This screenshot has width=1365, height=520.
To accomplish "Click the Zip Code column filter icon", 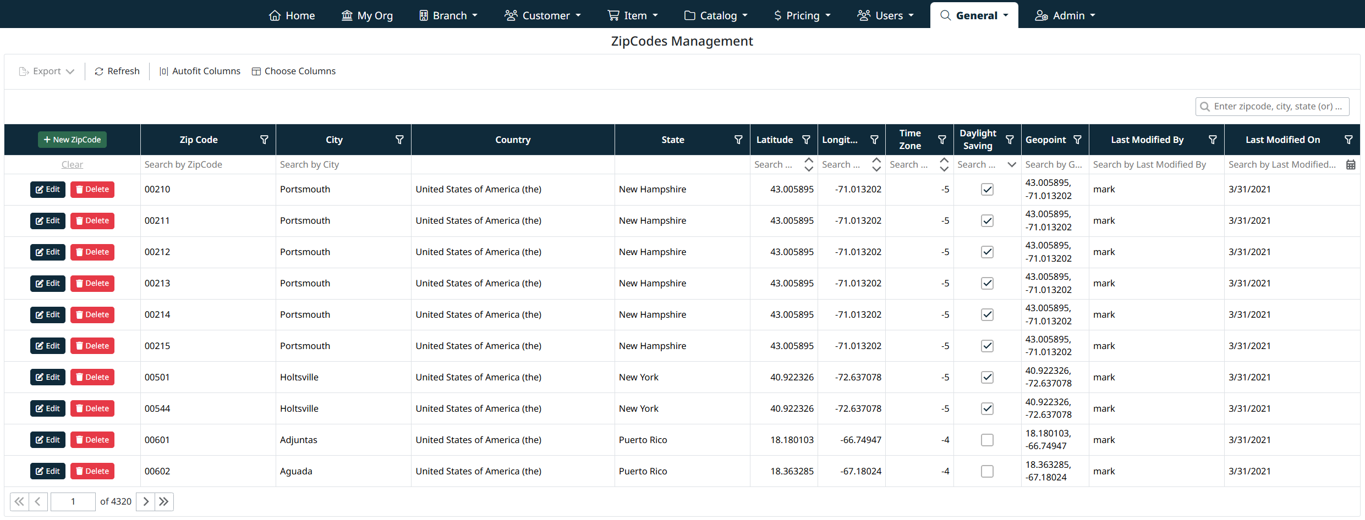I will tap(264, 140).
